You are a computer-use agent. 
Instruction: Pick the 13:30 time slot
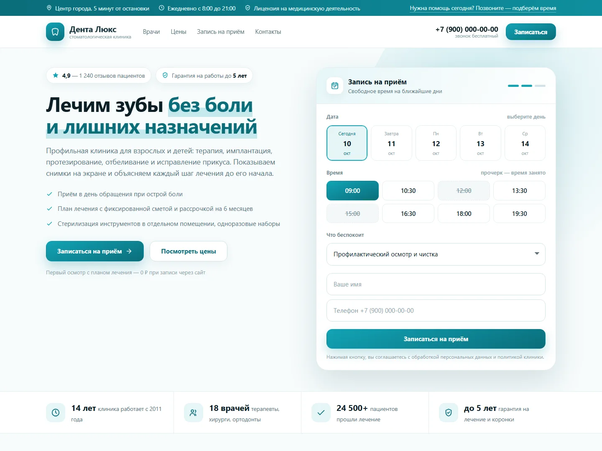[x=520, y=190]
